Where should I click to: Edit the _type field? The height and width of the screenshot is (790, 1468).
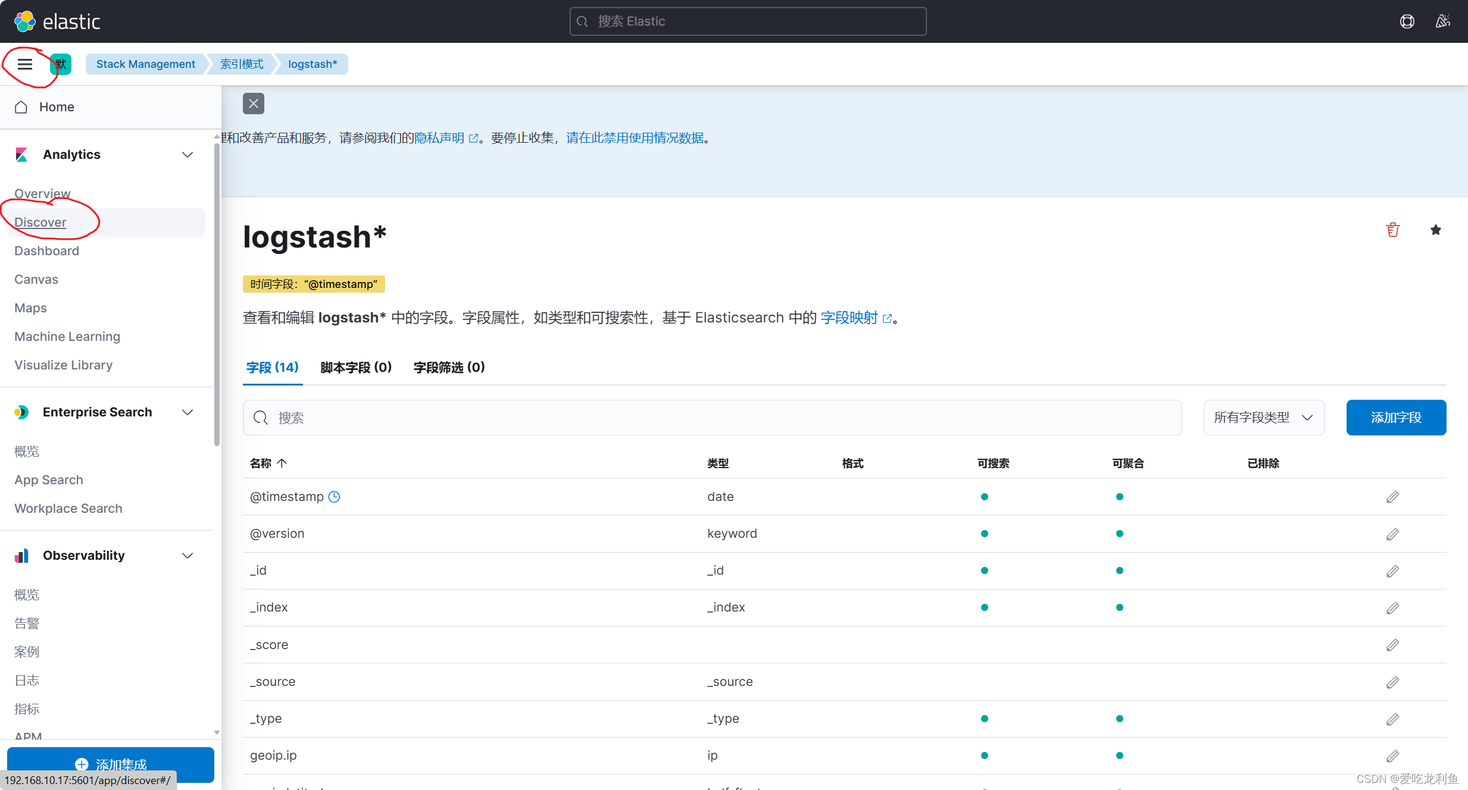[1392, 719]
